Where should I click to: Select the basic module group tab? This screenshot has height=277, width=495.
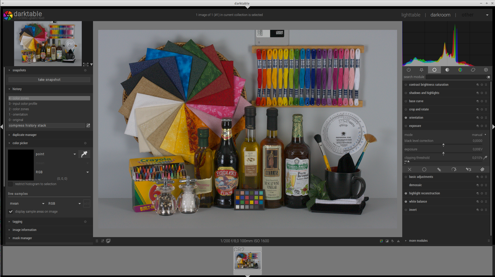pos(434,70)
